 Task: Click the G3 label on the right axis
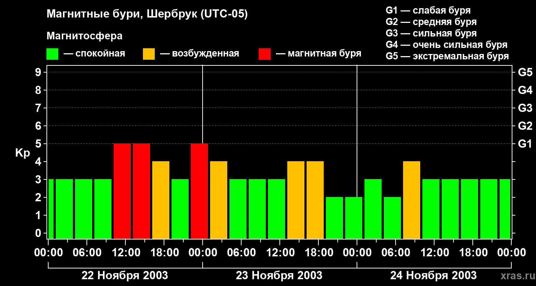pos(525,108)
